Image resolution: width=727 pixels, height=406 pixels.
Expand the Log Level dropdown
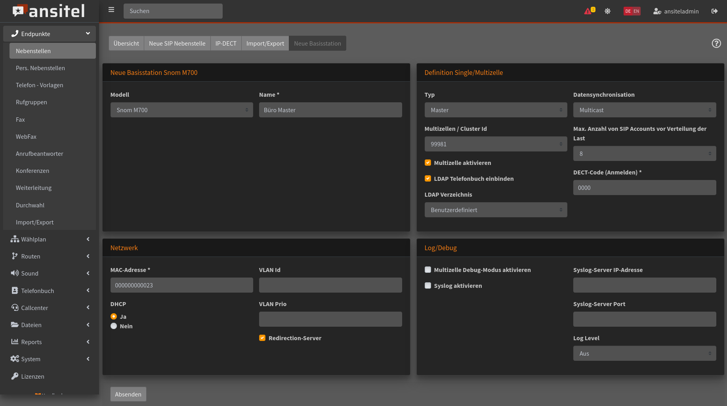[x=644, y=354]
